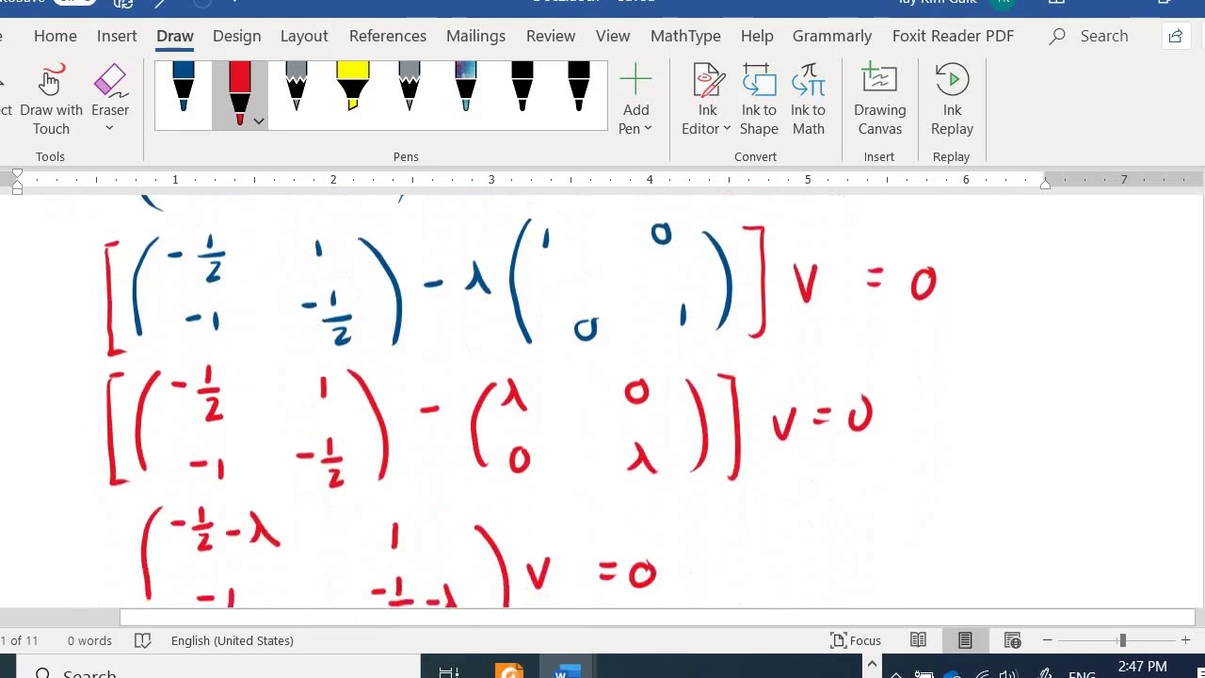Click the Eraser tool
The image size is (1205, 678).
coord(110,90)
